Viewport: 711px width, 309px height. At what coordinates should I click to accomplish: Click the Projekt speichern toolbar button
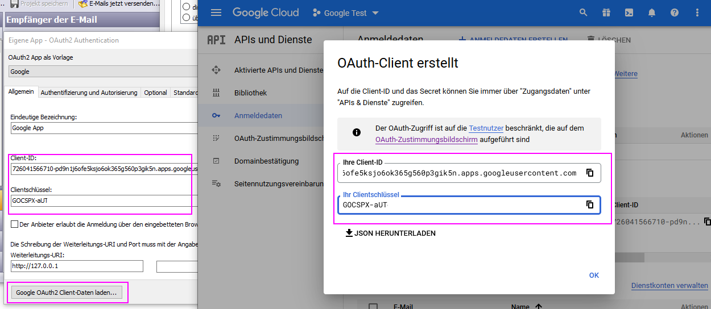tap(40, 3)
